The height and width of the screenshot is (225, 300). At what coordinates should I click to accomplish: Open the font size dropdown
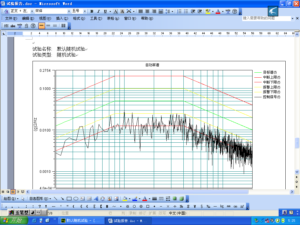pyautogui.click(x=85, y=11)
